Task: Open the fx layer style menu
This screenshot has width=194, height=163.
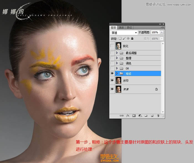Action: [128, 116]
